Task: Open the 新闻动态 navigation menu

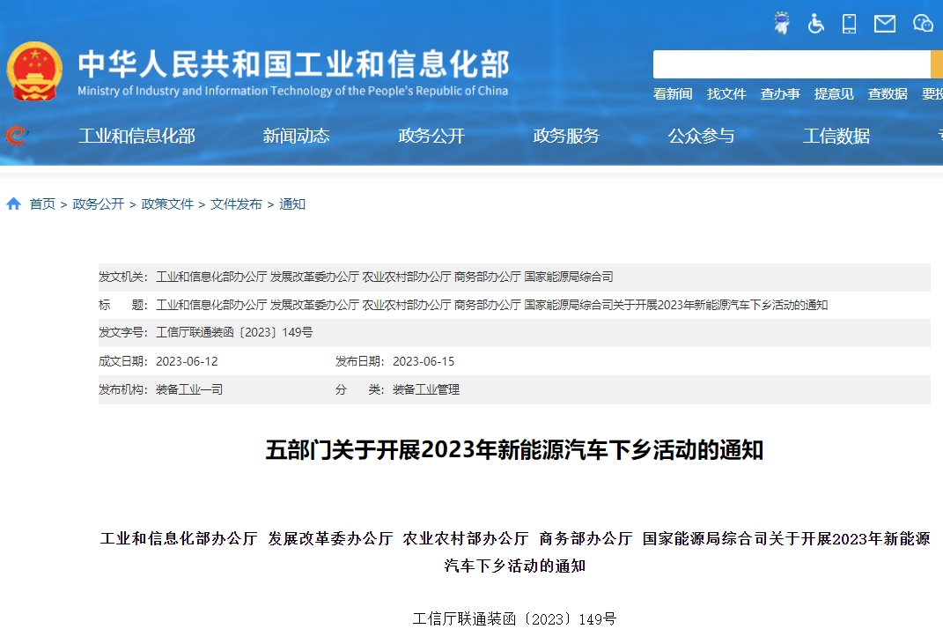Action: [x=296, y=136]
